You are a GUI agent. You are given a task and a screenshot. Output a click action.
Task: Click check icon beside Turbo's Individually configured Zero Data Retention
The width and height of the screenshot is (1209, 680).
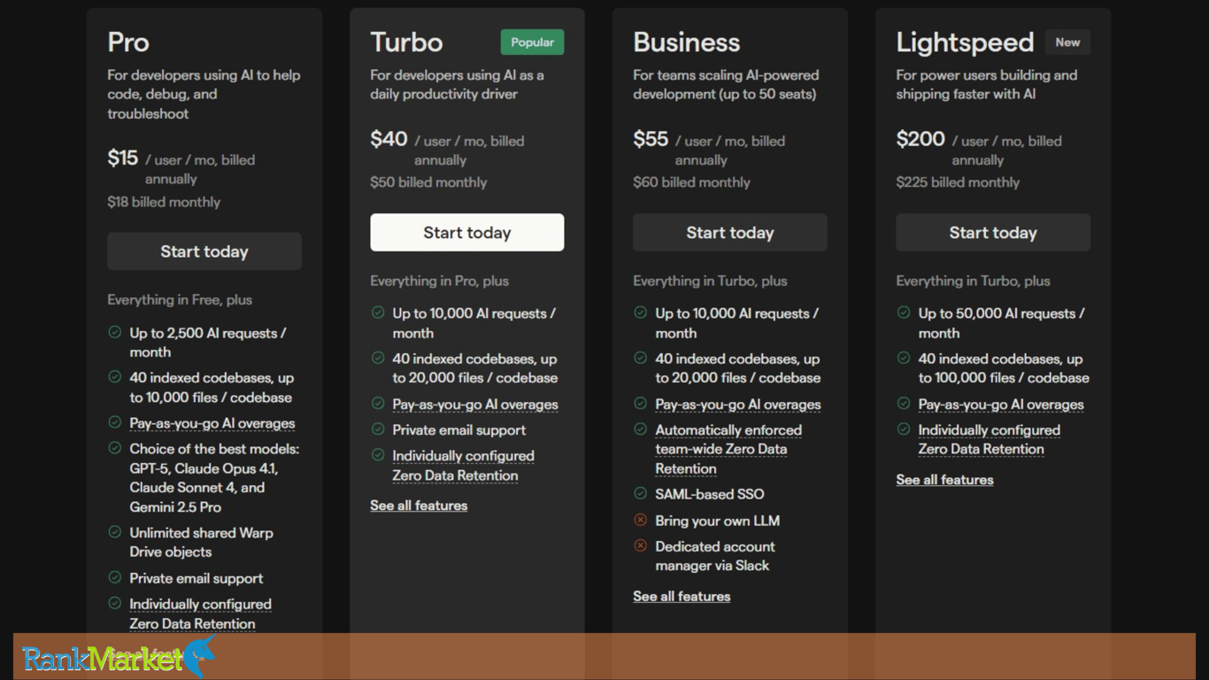[378, 455]
